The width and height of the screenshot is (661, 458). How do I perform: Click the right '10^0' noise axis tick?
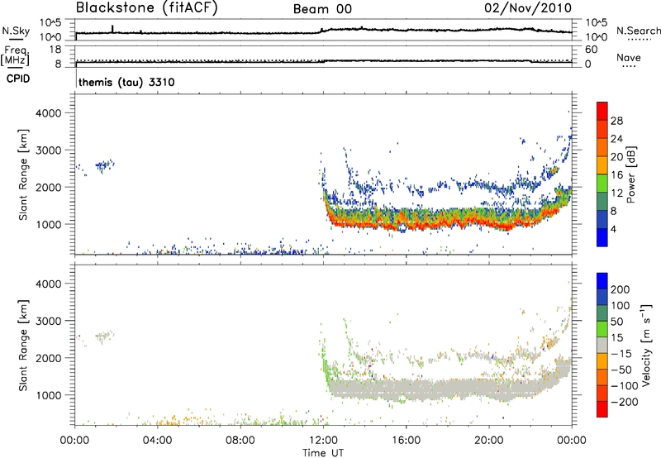click(597, 37)
